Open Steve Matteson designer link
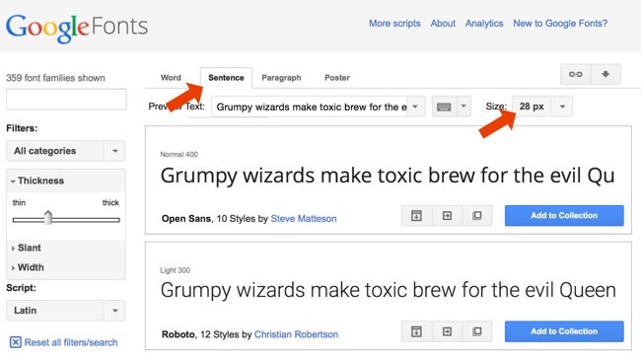Viewport: 641px width, 357px height. pyautogui.click(x=304, y=219)
